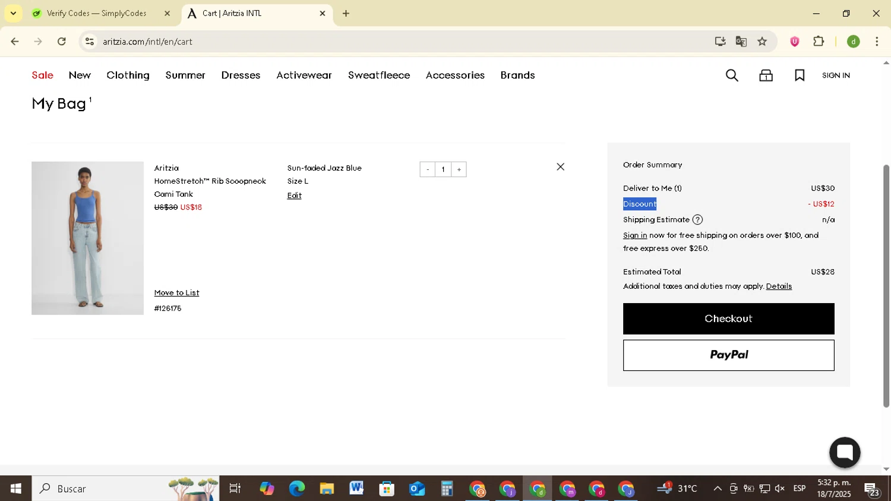Pay with the PayPal button
Image resolution: width=891 pixels, height=501 pixels.
[728, 355]
